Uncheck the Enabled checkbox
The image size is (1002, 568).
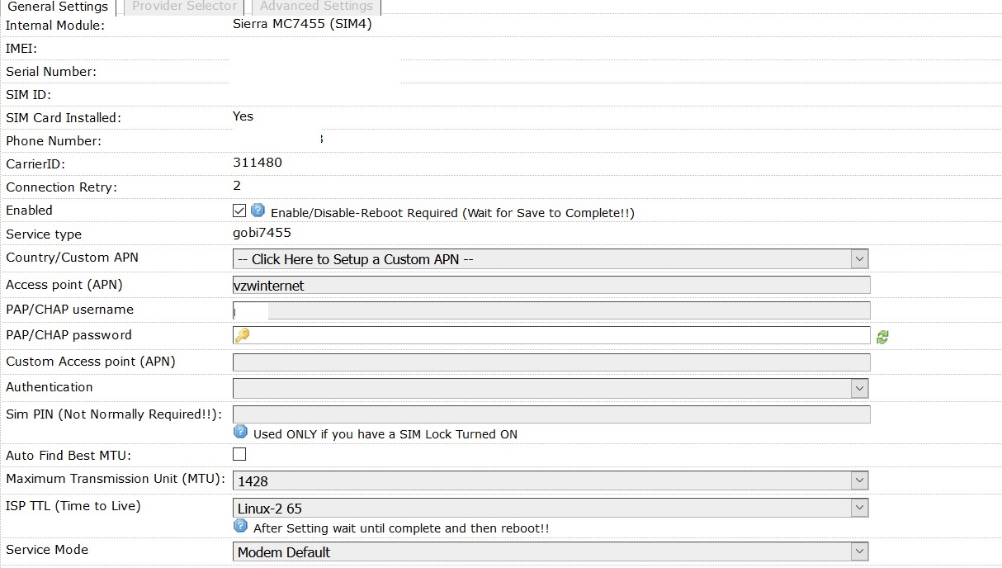(240, 211)
